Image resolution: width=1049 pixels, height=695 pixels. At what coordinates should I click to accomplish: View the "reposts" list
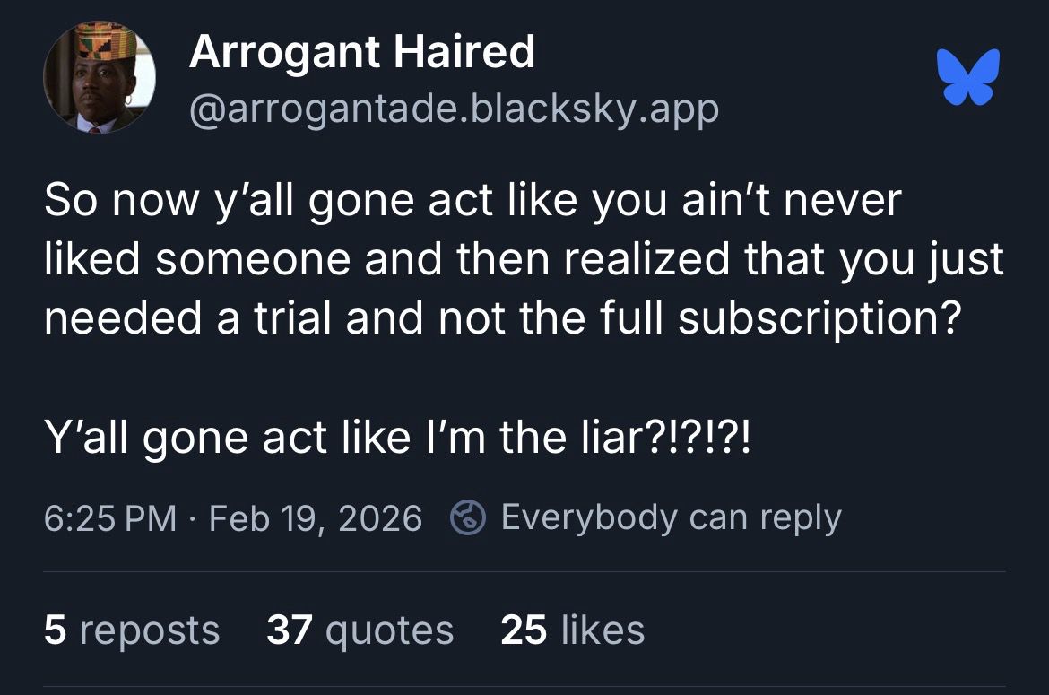point(149,630)
